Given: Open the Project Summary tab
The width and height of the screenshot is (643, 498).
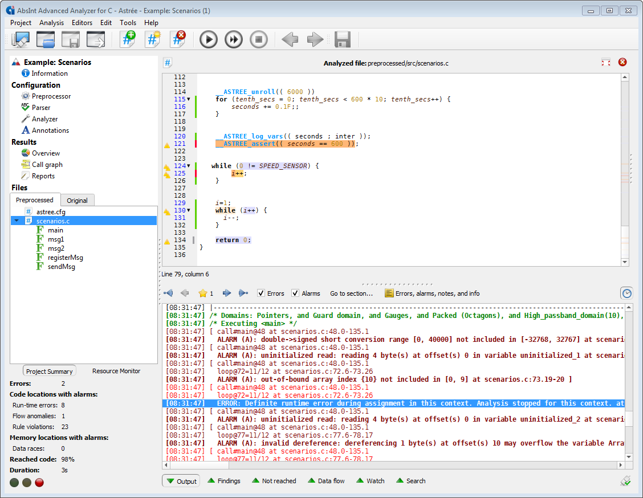Looking at the screenshot, I should click(49, 371).
